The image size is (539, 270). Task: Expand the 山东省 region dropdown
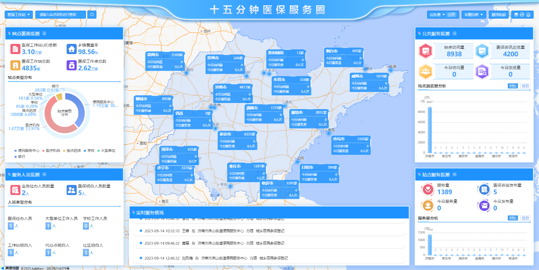pyautogui.click(x=436, y=14)
